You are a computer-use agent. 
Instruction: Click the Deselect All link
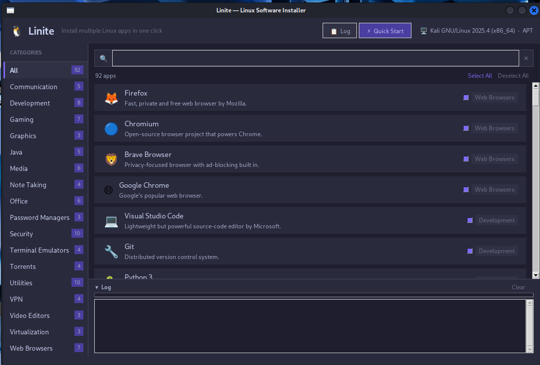pos(513,76)
